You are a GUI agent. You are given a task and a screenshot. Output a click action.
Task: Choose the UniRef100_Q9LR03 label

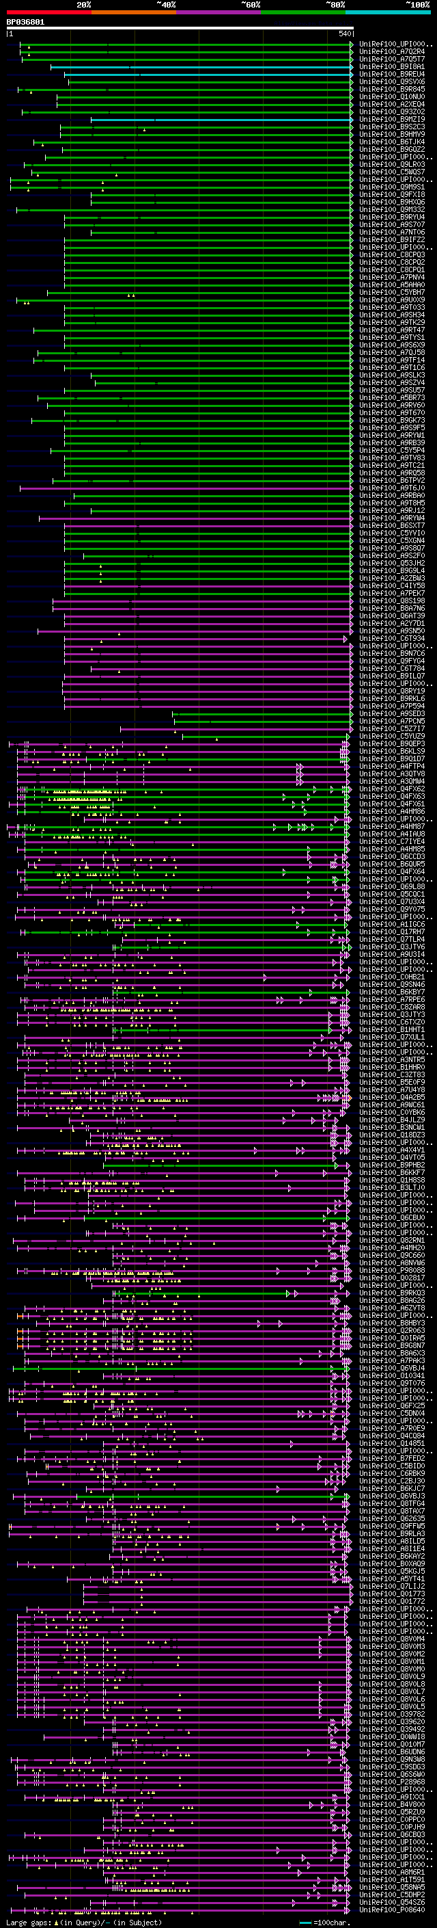click(392, 164)
